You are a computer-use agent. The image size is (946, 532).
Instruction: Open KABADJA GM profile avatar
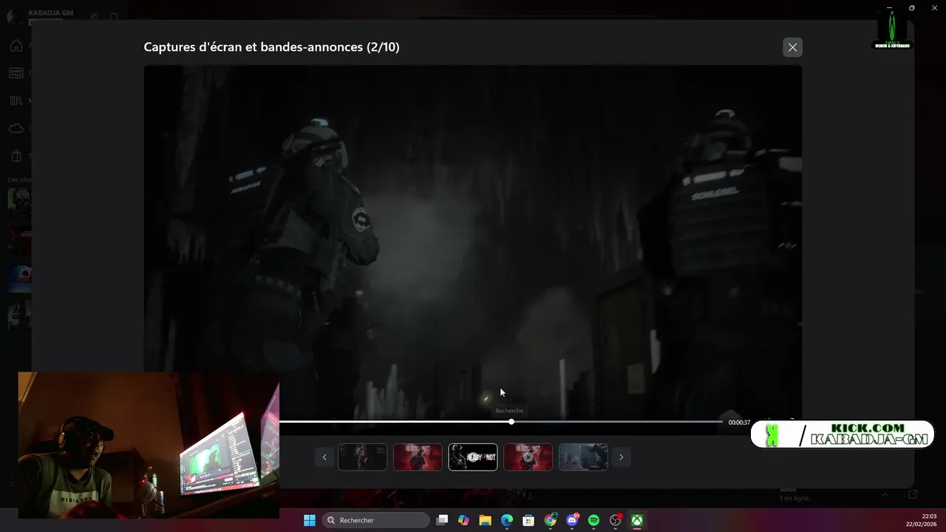[15, 17]
